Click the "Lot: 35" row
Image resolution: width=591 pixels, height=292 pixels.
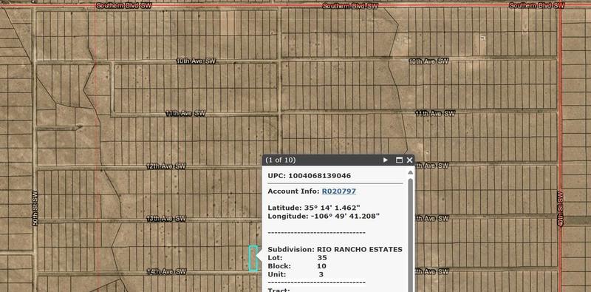[297, 258]
